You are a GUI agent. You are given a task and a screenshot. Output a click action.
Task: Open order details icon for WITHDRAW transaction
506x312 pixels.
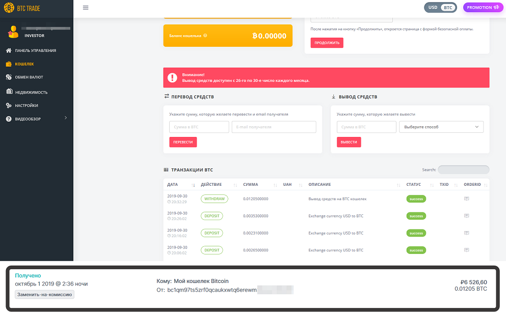(x=466, y=198)
